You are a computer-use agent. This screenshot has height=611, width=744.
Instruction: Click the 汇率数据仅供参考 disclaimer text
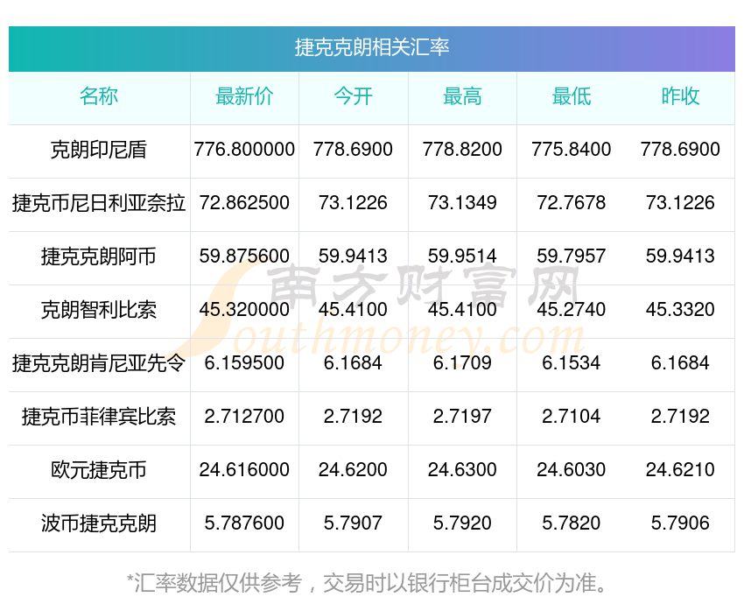tap(371, 583)
